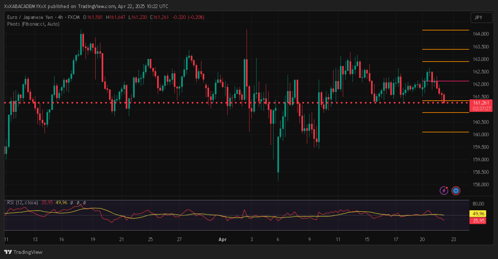Click the yellow 49.96 RSI value tag
This screenshot has width=498, height=259.
tap(478, 214)
